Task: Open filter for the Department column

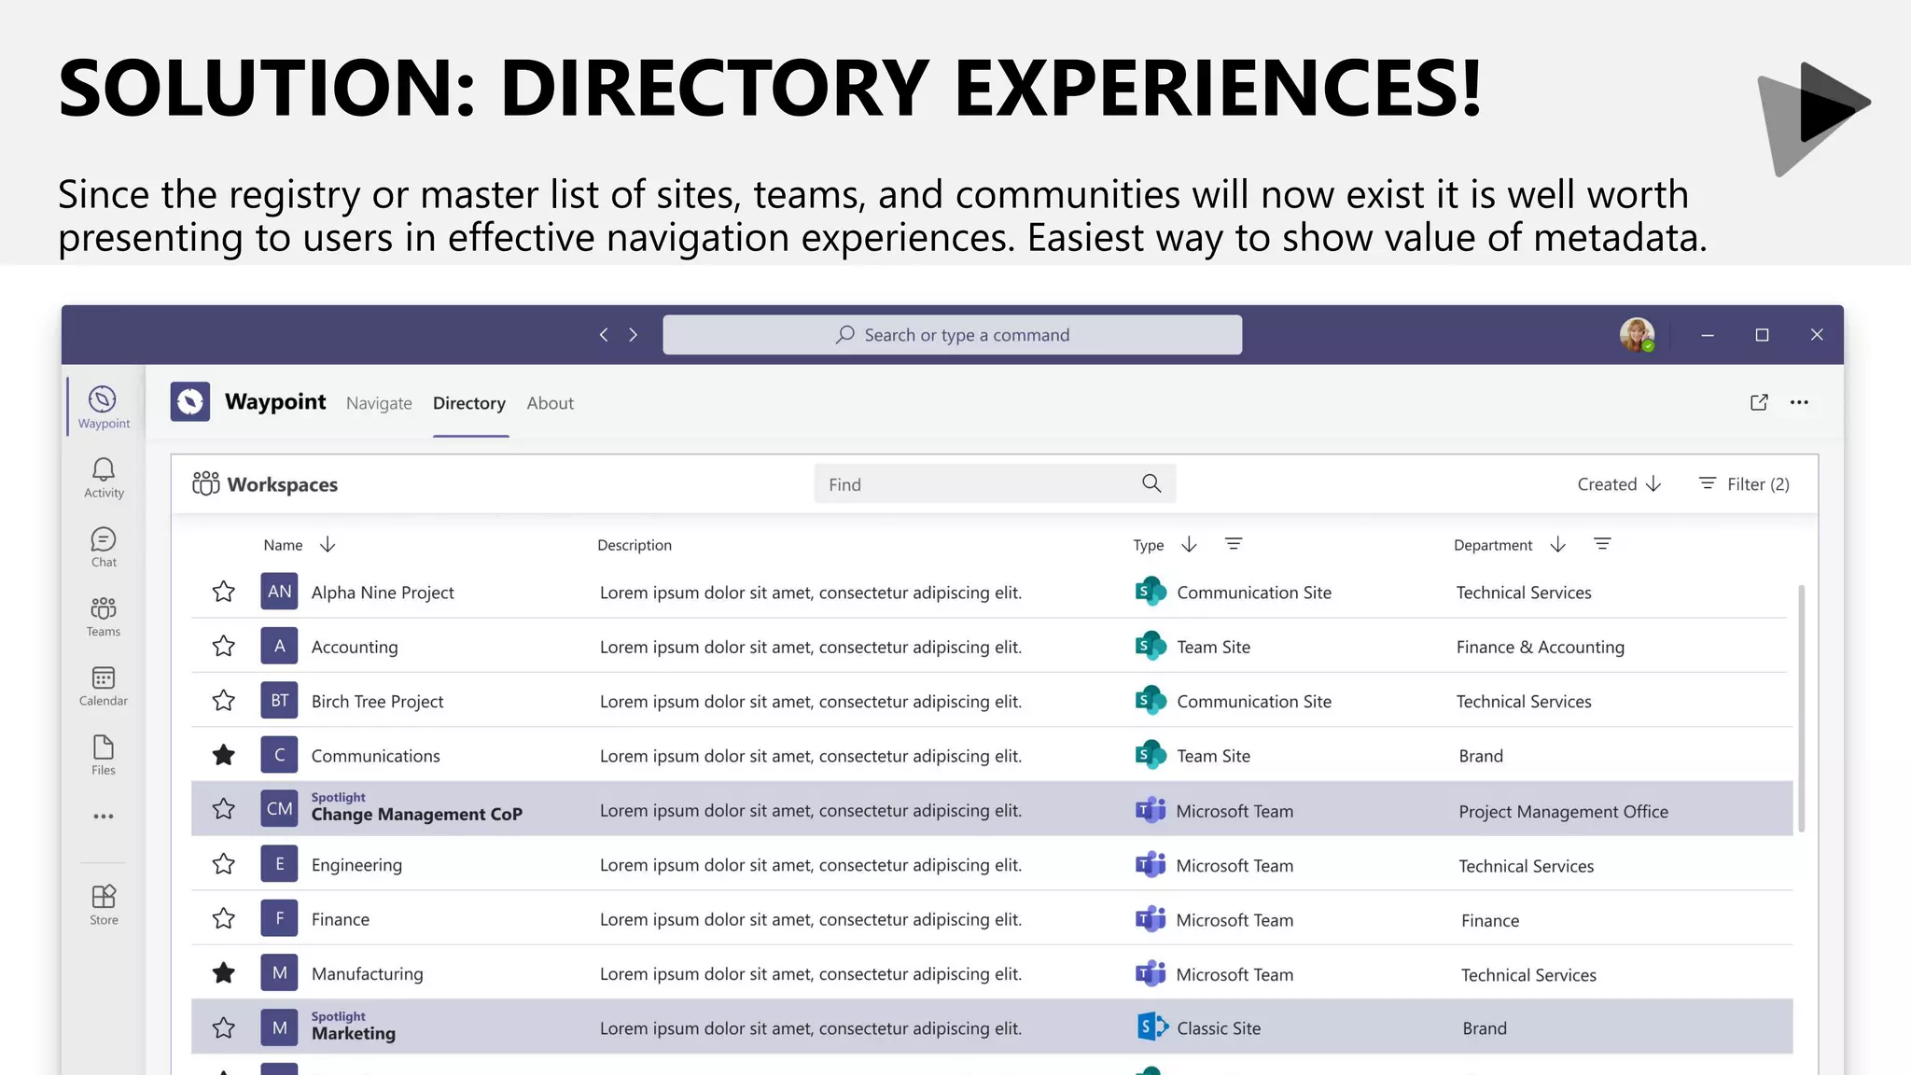Action: click(1602, 544)
